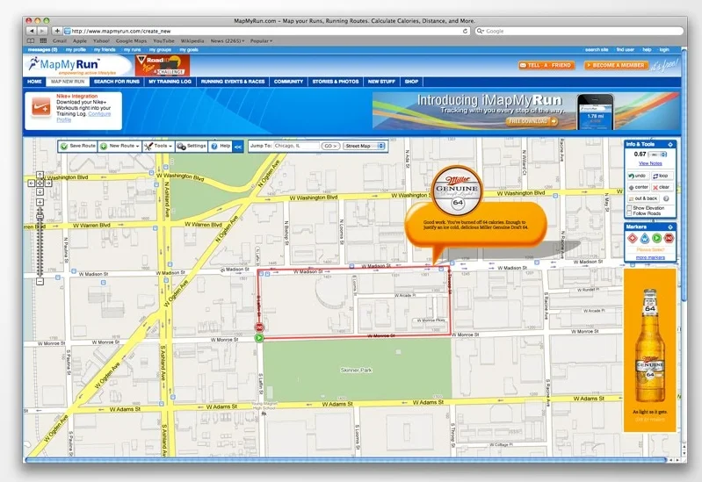Click the Safari Google search field

pos(578,31)
